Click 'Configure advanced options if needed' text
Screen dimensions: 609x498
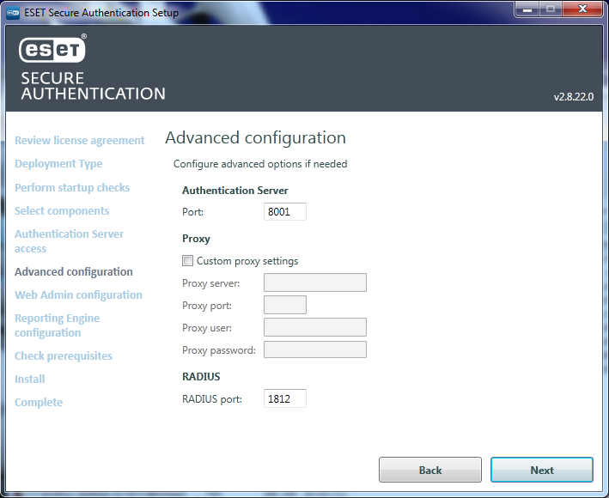click(260, 164)
